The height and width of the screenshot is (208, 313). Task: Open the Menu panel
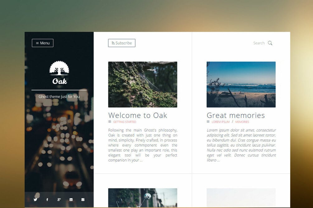[43, 43]
